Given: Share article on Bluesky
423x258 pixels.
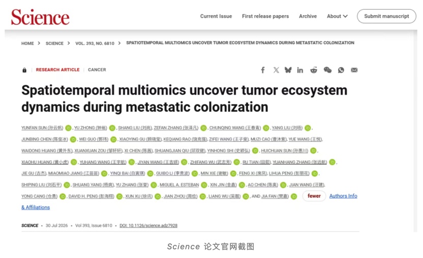Looking at the screenshot, I should (288, 70).
